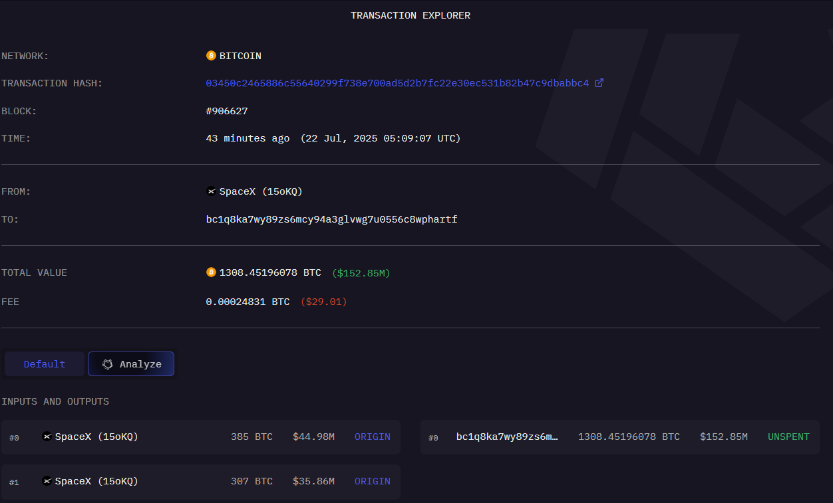
Task: Click ORIGIN on the 385 BTC input
Action: pos(372,437)
